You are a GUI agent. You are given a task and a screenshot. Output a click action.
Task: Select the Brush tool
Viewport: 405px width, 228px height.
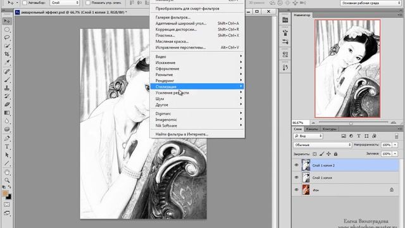coord(7,80)
